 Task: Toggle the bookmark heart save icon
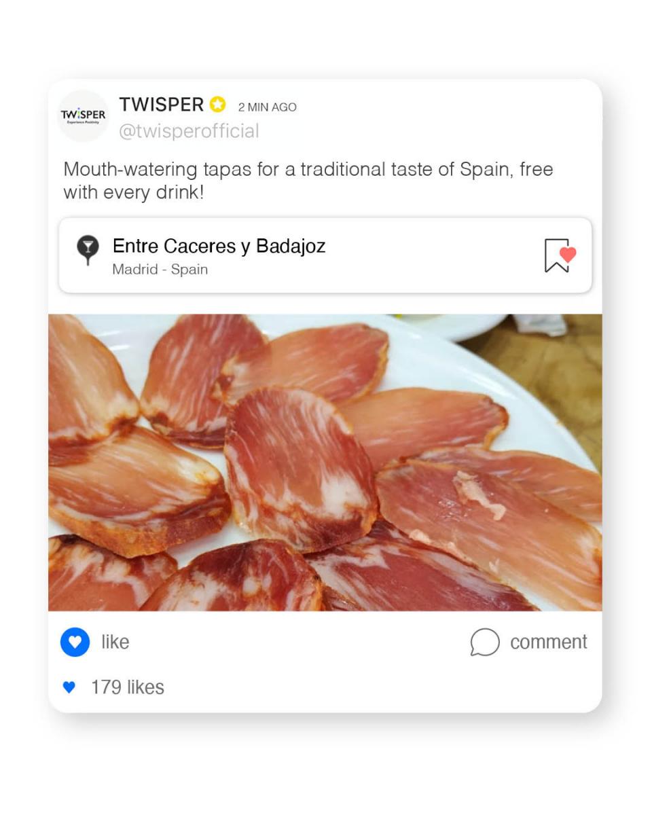coord(560,255)
